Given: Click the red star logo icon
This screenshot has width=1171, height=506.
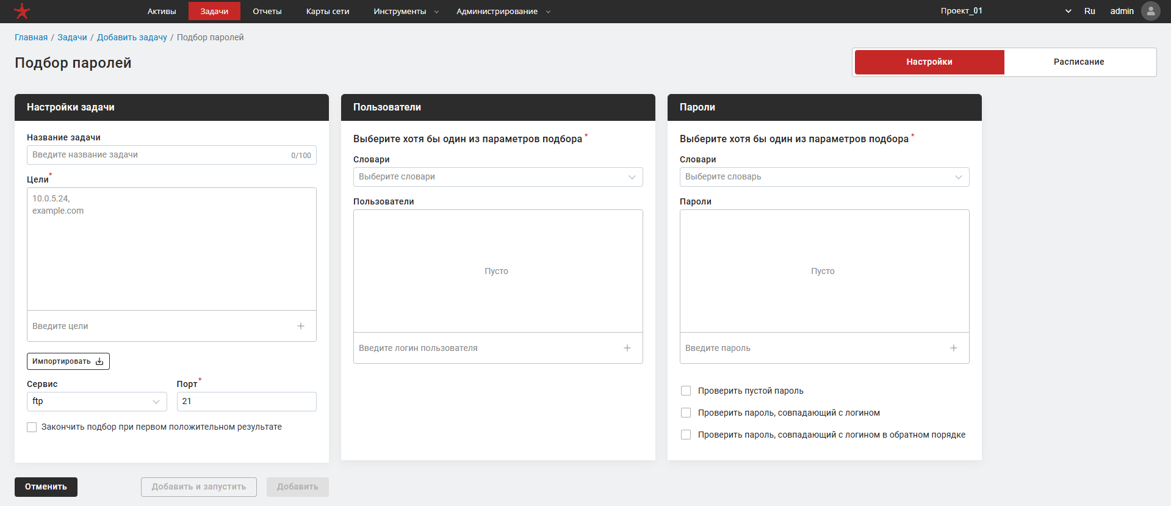Looking at the screenshot, I should tap(22, 11).
